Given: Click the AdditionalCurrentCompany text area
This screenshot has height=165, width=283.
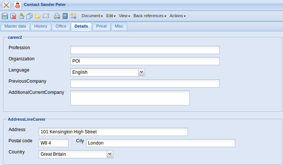Looking at the screenshot, I should pyautogui.click(x=130, y=98).
